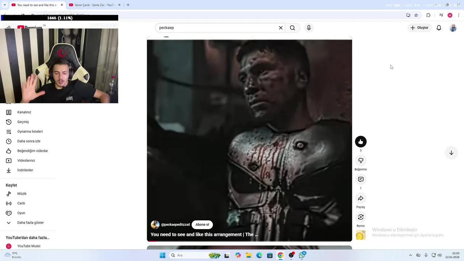Viewport: 464px width, 261px height.
Task: Bookmark this page with the star icon
Action: click(x=416, y=15)
